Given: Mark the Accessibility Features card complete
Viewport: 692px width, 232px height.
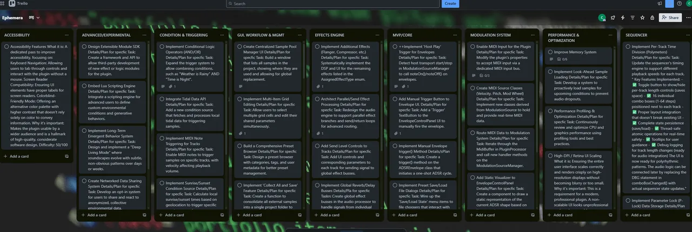Looking at the screenshot, I should pyautogui.click(x=6, y=47).
